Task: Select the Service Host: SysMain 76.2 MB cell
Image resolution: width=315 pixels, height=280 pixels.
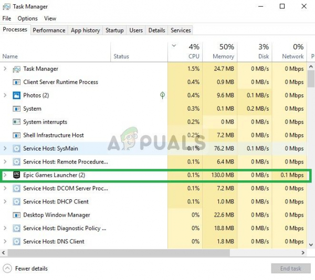Action: [x=220, y=148]
